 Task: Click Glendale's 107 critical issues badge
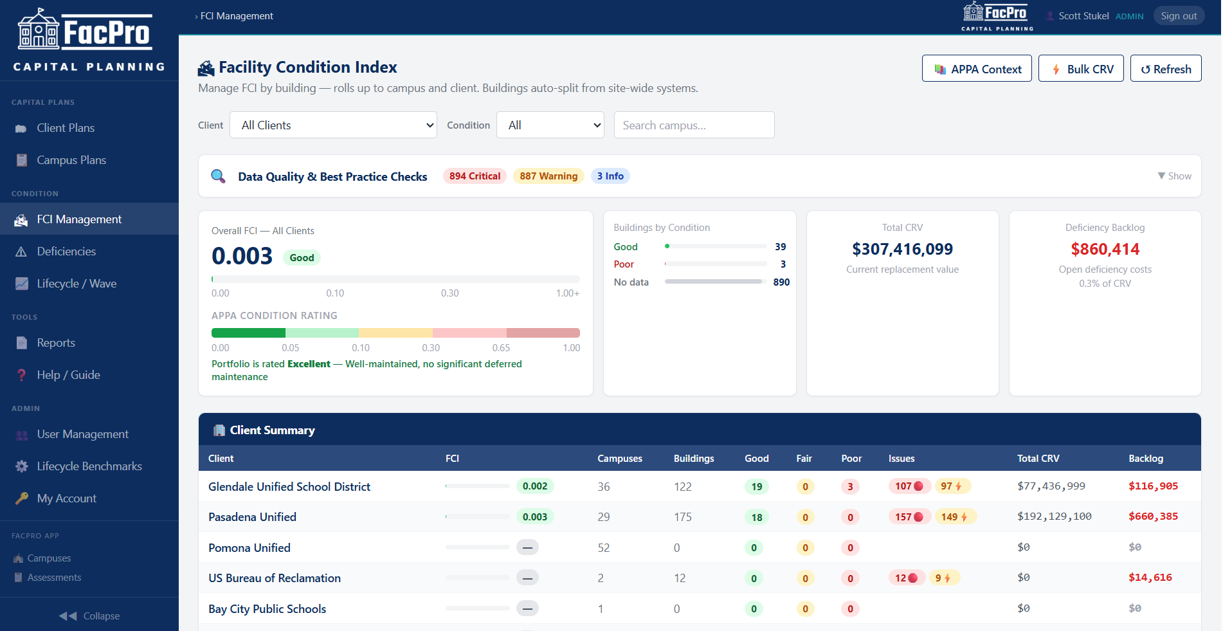pyautogui.click(x=909, y=486)
